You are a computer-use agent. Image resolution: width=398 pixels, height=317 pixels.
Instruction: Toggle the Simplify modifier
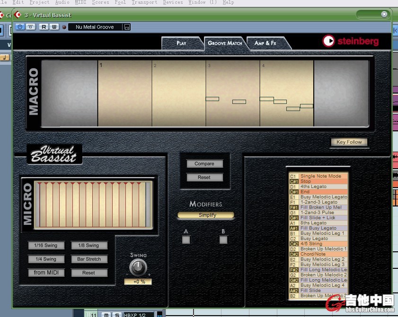pyautogui.click(x=206, y=215)
